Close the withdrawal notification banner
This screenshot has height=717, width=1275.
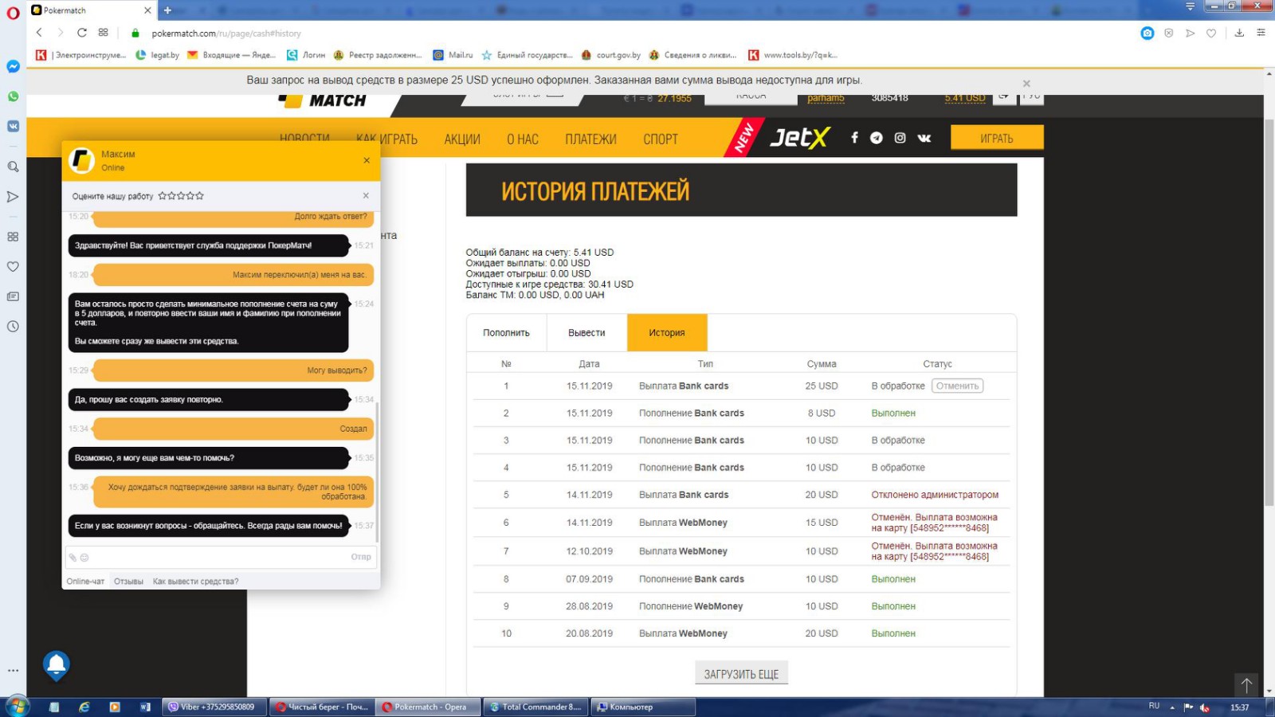[x=1026, y=83]
